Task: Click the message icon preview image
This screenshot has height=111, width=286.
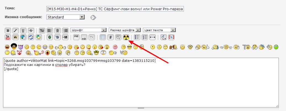Action: pos(93,17)
